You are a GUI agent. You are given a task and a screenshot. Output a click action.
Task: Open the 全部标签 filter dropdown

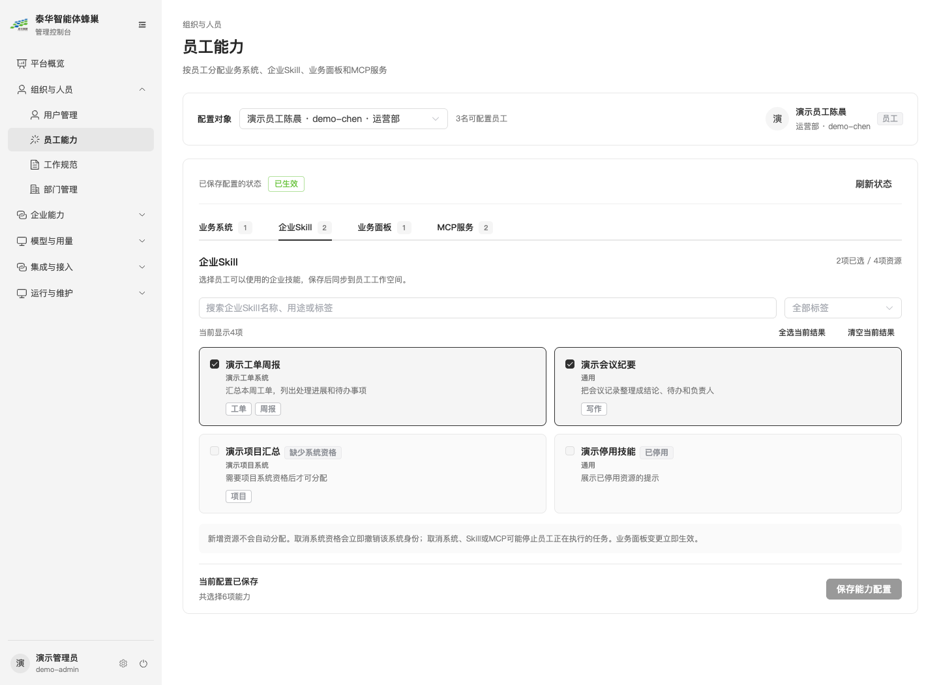pos(843,308)
